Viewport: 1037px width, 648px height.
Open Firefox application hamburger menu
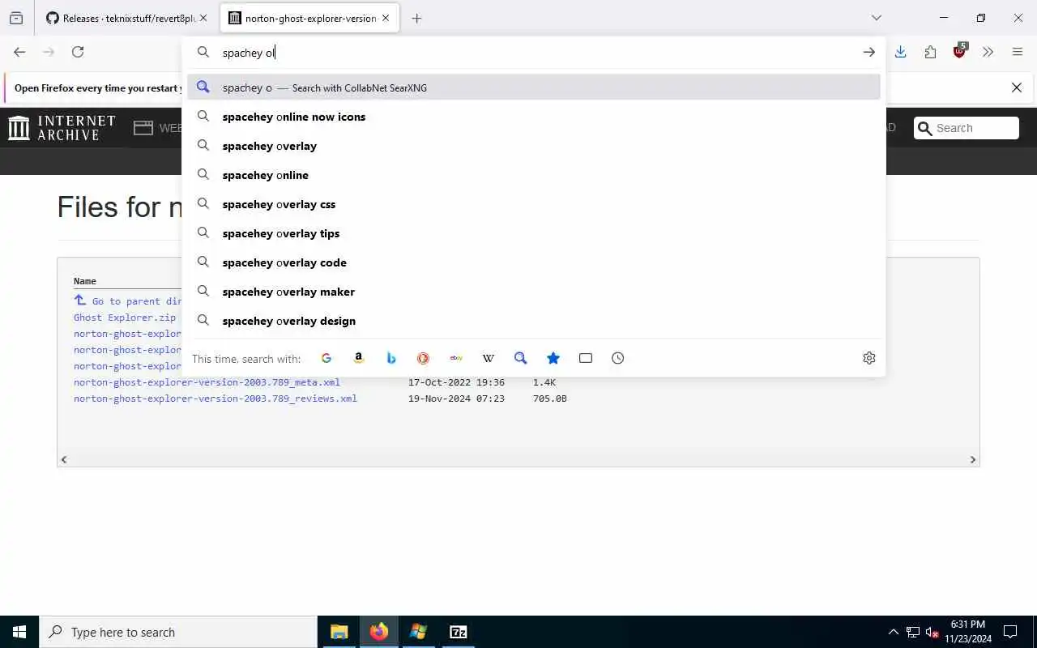coord(1018,52)
